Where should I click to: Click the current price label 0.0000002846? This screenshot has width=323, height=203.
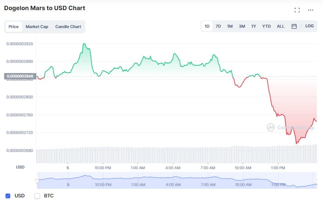20,76
